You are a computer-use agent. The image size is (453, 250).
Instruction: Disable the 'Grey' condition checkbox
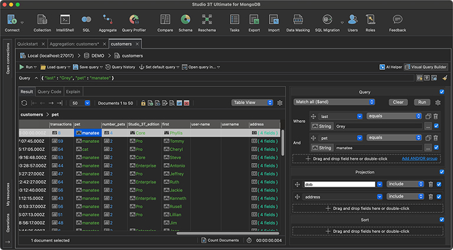(x=436, y=126)
